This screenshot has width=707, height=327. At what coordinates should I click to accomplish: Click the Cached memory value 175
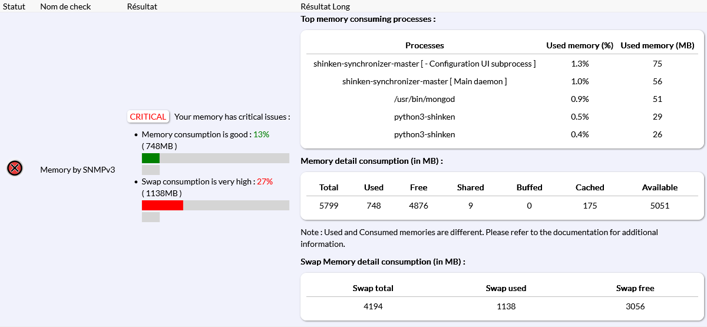point(590,206)
